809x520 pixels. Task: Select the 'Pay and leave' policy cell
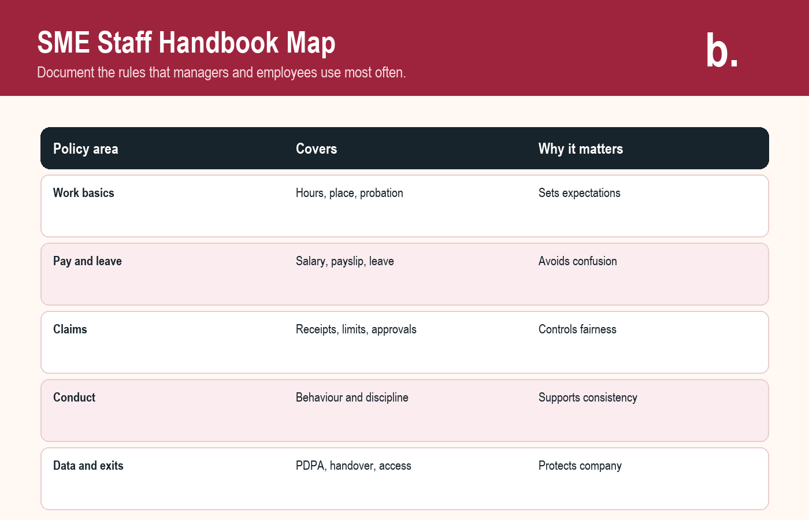click(x=87, y=261)
